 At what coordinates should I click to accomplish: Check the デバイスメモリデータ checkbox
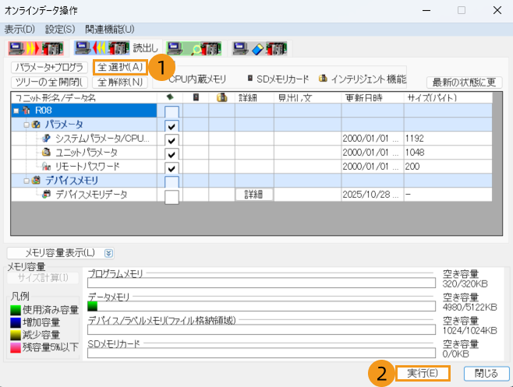click(172, 195)
